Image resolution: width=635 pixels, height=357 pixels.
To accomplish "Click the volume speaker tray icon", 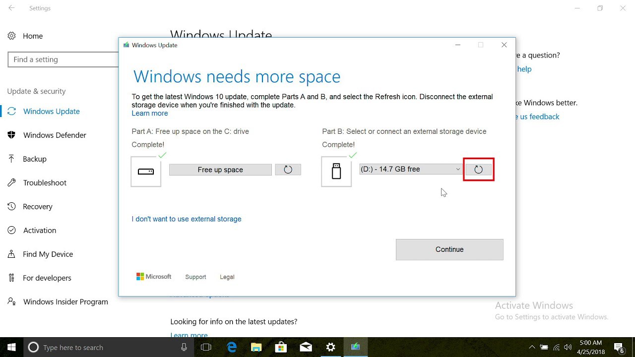I will tap(568, 347).
